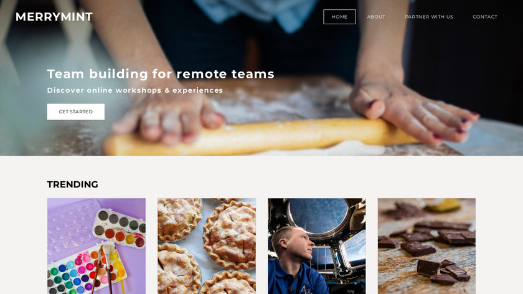Go to the About page
523x294 pixels.
point(376,17)
